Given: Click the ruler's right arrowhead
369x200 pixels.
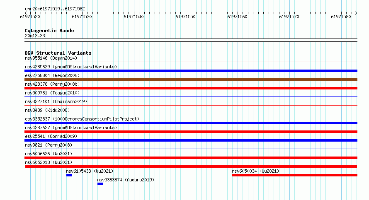Looking at the screenshot, I should 356,13.
